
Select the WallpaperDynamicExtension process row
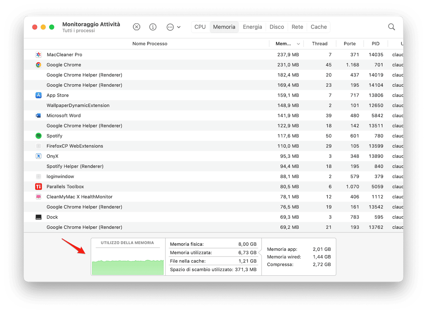(x=213, y=106)
